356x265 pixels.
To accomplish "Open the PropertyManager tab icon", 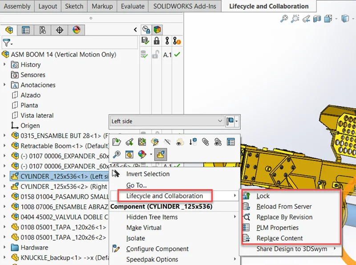I will click(26, 30).
